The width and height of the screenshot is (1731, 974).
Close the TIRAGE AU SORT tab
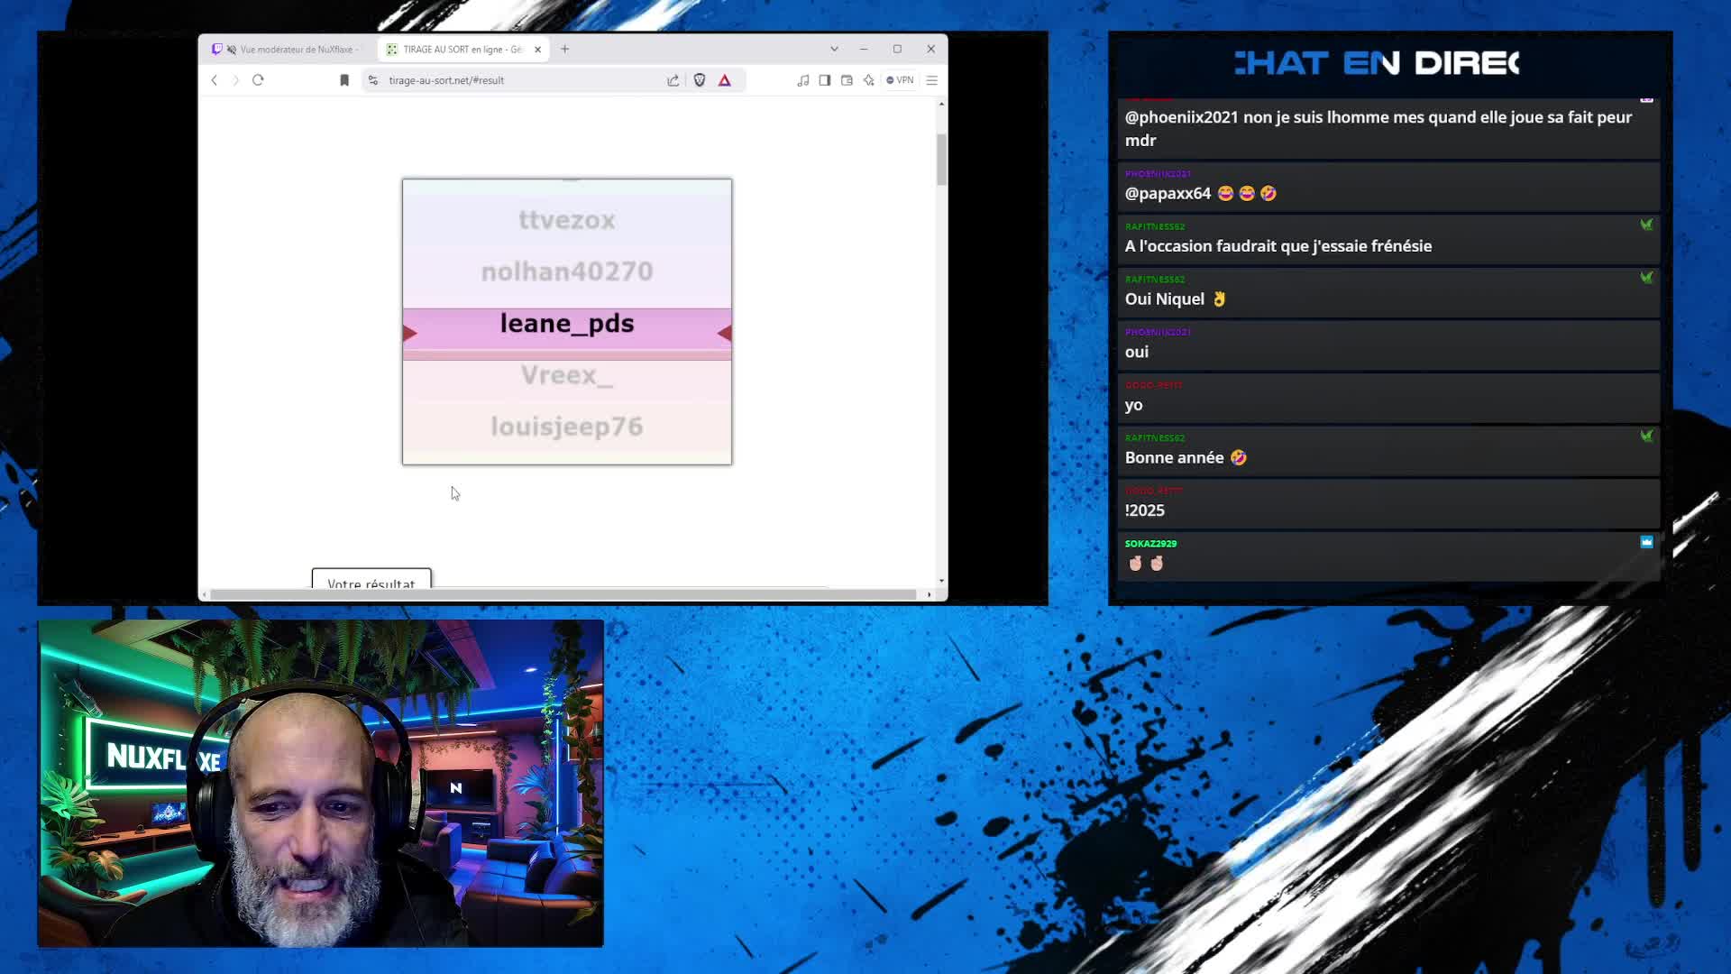click(538, 50)
